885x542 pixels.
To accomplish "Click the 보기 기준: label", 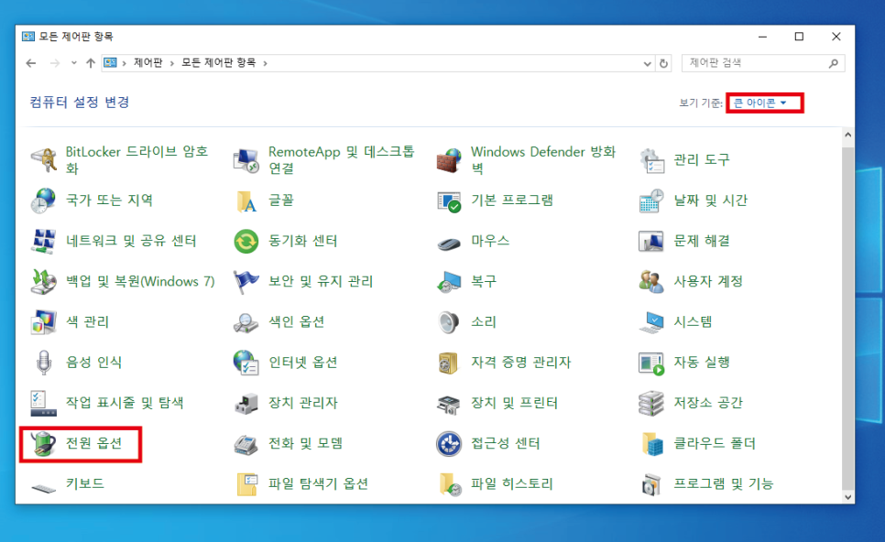I will tap(701, 103).
